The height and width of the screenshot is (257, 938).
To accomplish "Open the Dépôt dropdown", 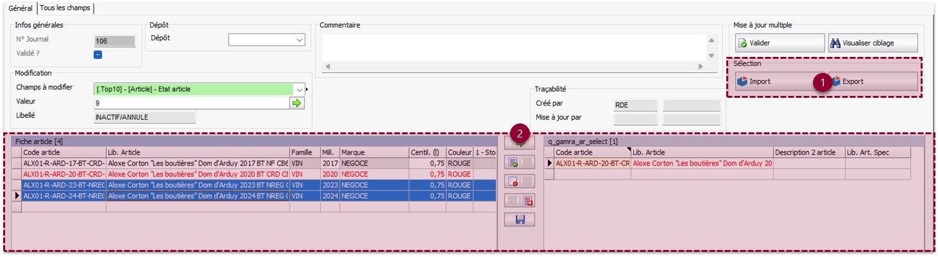I will (x=300, y=40).
